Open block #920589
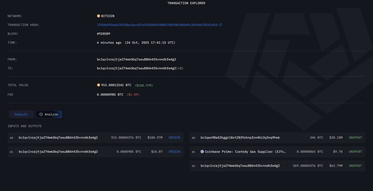 pos(103,34)
